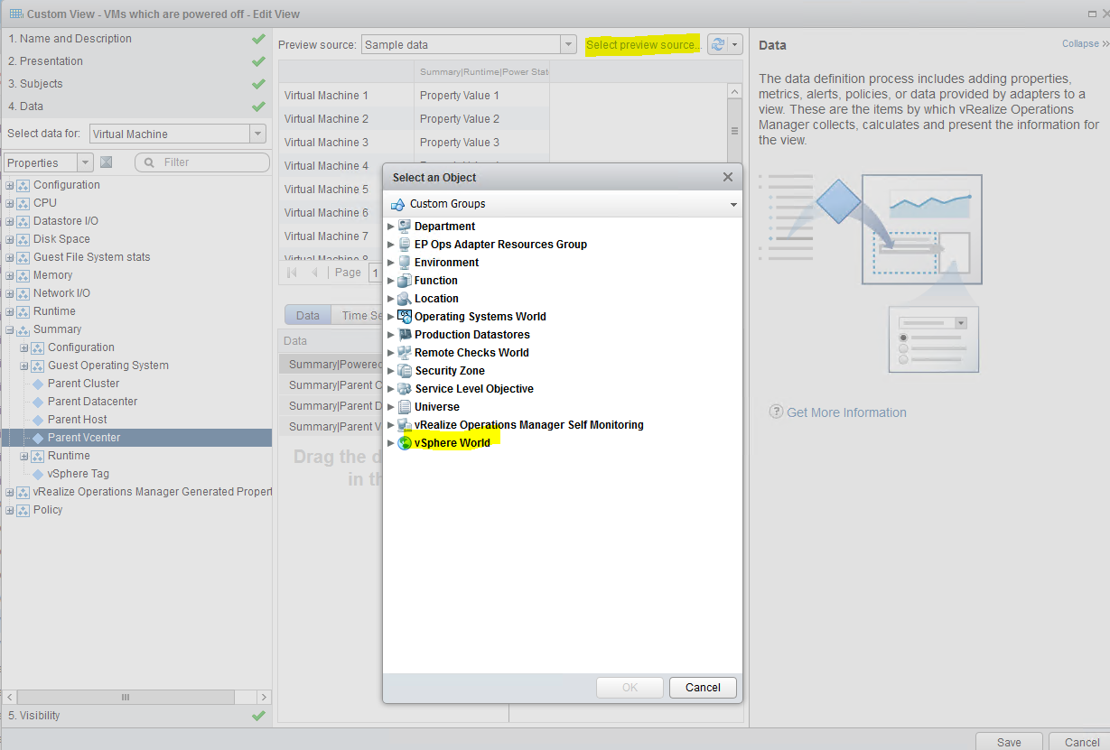
Task: Click the Function group icon
Action: click(405, 281)
